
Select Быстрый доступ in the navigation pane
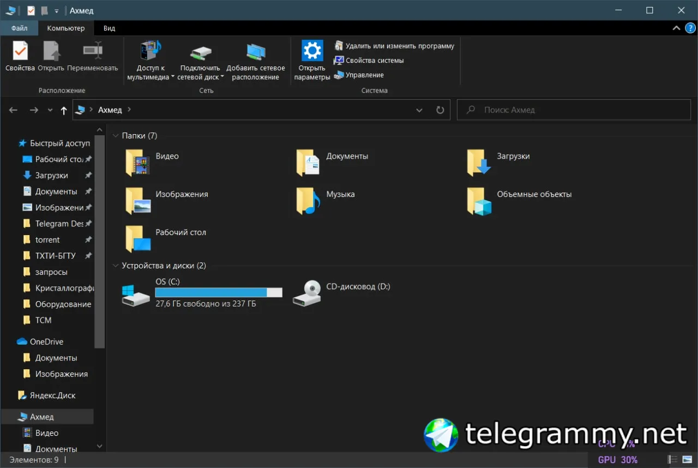[x=54, y=143]
